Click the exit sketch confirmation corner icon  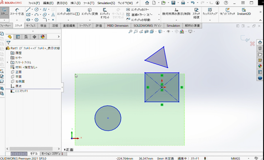[x=245, y=38]
